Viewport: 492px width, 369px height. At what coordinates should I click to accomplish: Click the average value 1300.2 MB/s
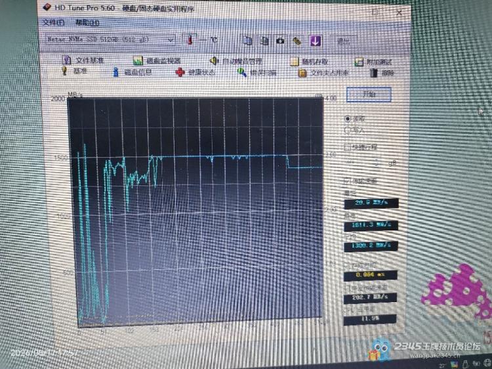click(371, 246)
